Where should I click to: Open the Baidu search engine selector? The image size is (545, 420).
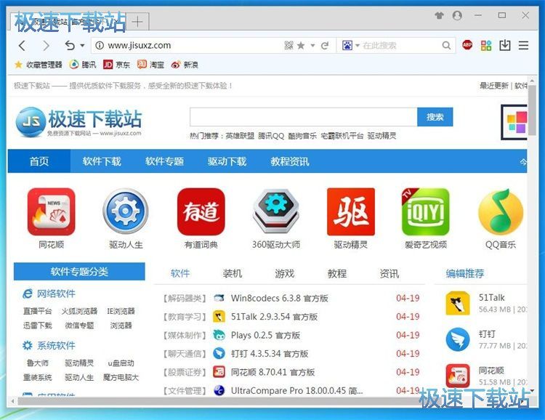(350, 45)
